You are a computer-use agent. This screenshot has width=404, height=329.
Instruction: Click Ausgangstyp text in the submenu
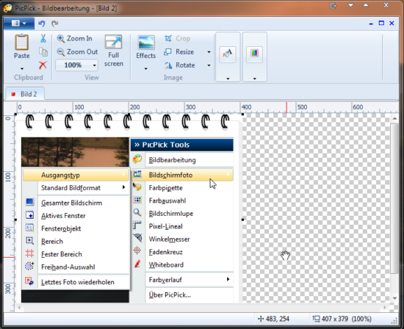click(60, 176)
